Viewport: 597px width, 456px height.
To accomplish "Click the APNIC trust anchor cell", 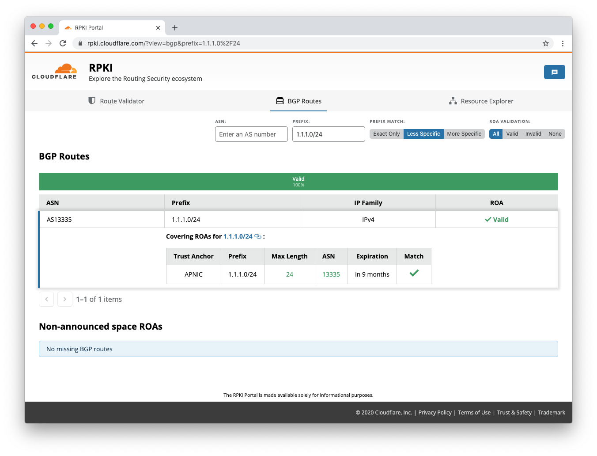I will click(x=193, y=274).
